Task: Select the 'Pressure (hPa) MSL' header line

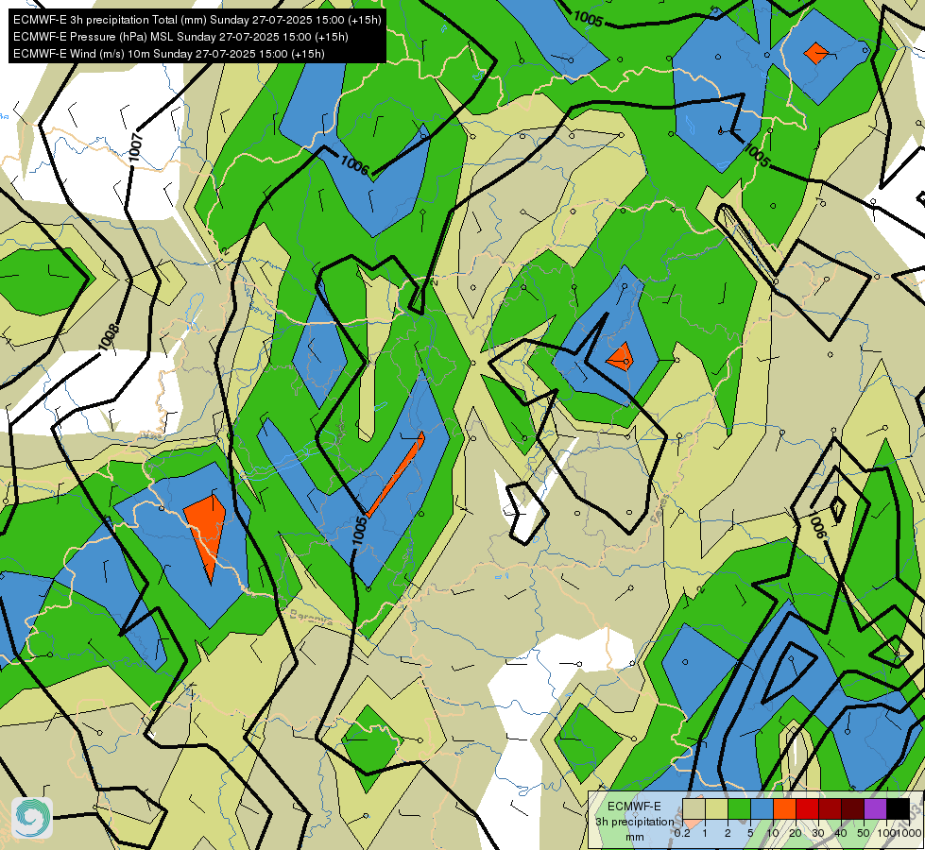Action: point(180,37)
